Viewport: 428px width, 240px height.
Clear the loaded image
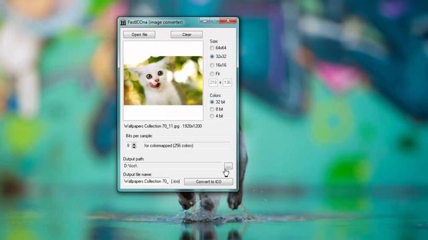[x=187, y=35]
